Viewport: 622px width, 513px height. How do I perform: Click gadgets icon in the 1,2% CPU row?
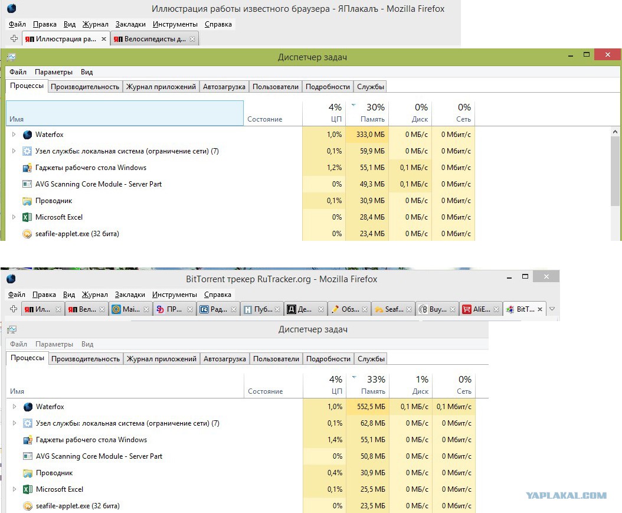[x=27, y=168]
